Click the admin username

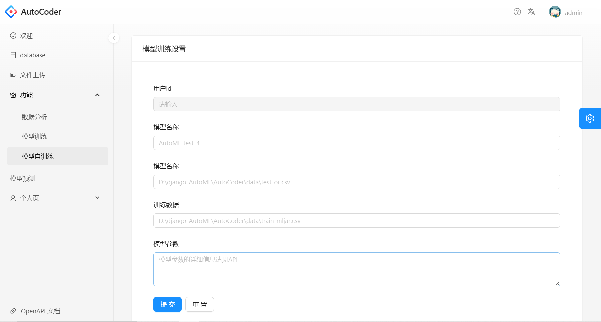(x=574, y=13)
